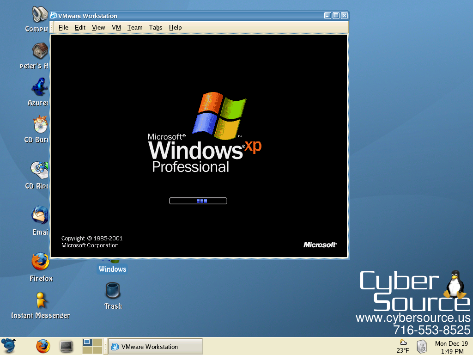Click the VMware menu bar drag handle
The image size is (473, 355).
tap(52, 27)
